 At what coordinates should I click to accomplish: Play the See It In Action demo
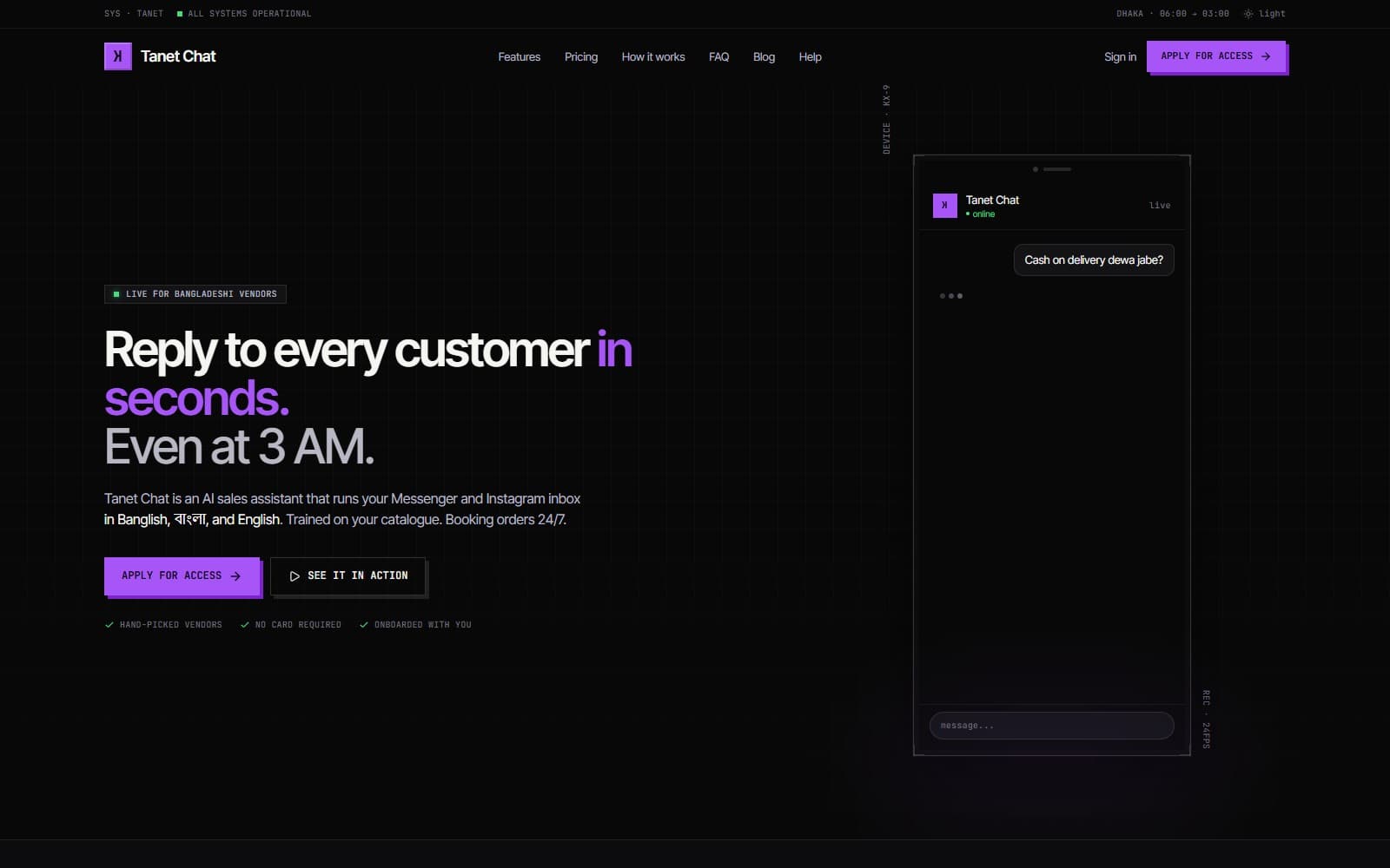click(347, 575)
